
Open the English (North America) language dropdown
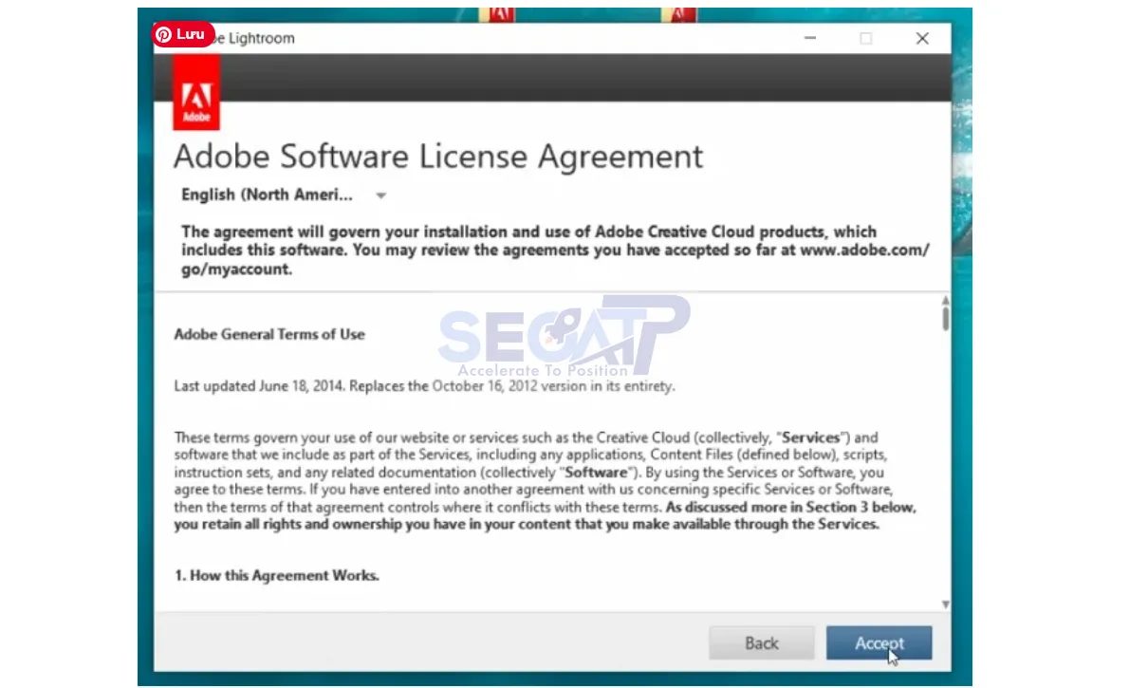tap(268, 195)
